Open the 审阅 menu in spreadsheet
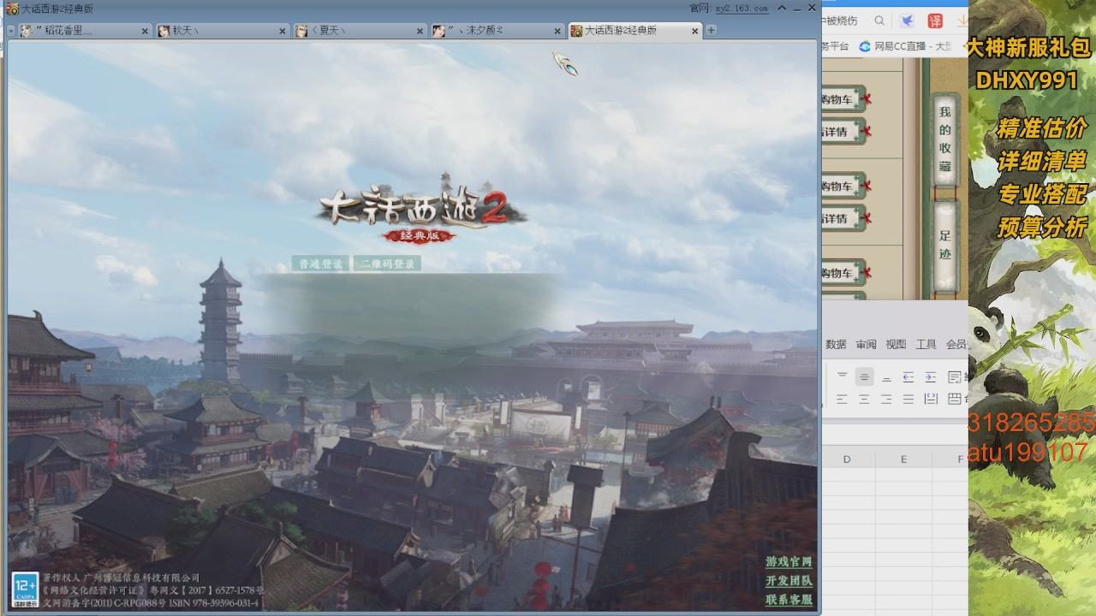Image resolution: width=1096 pixels, height=616 pixels. tap(866, 345)
